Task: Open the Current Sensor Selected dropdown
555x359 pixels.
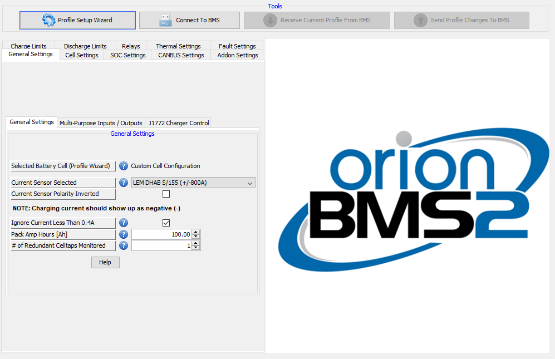Action: tap(249, 183)
